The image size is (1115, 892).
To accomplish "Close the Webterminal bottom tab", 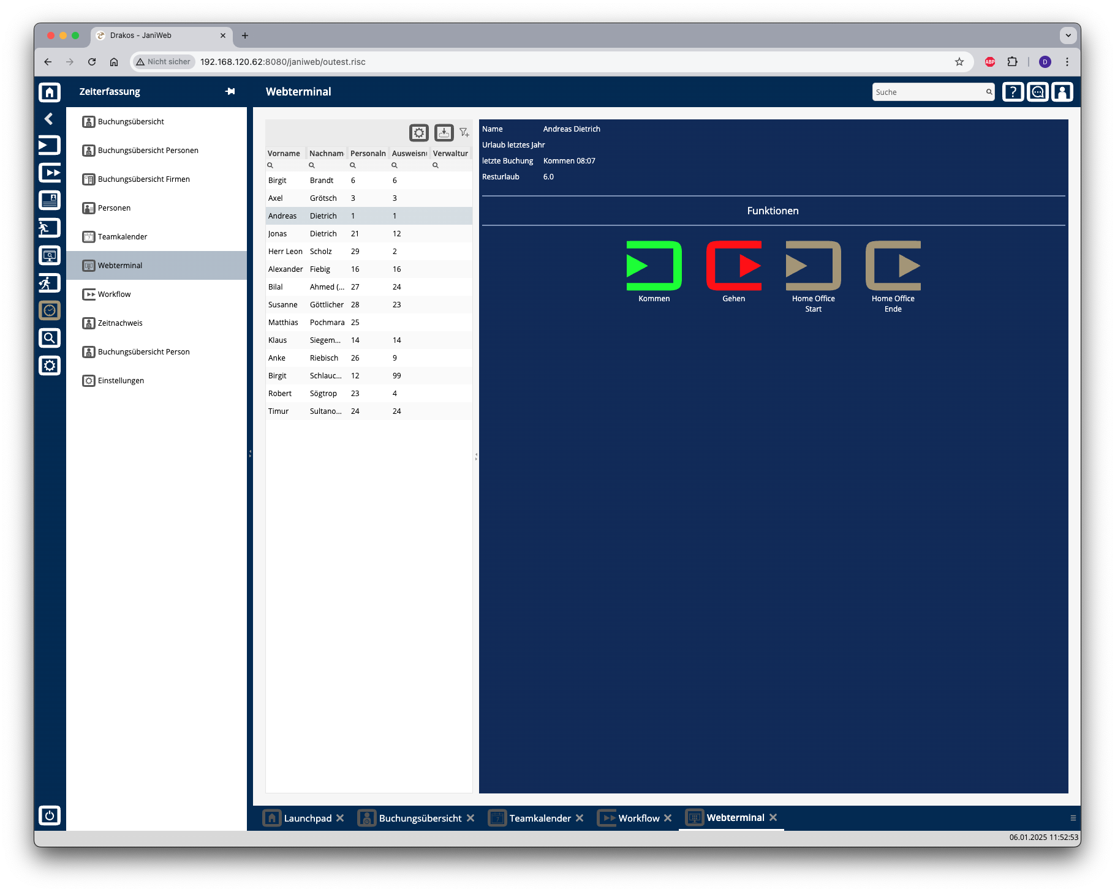I will [773, 818].
